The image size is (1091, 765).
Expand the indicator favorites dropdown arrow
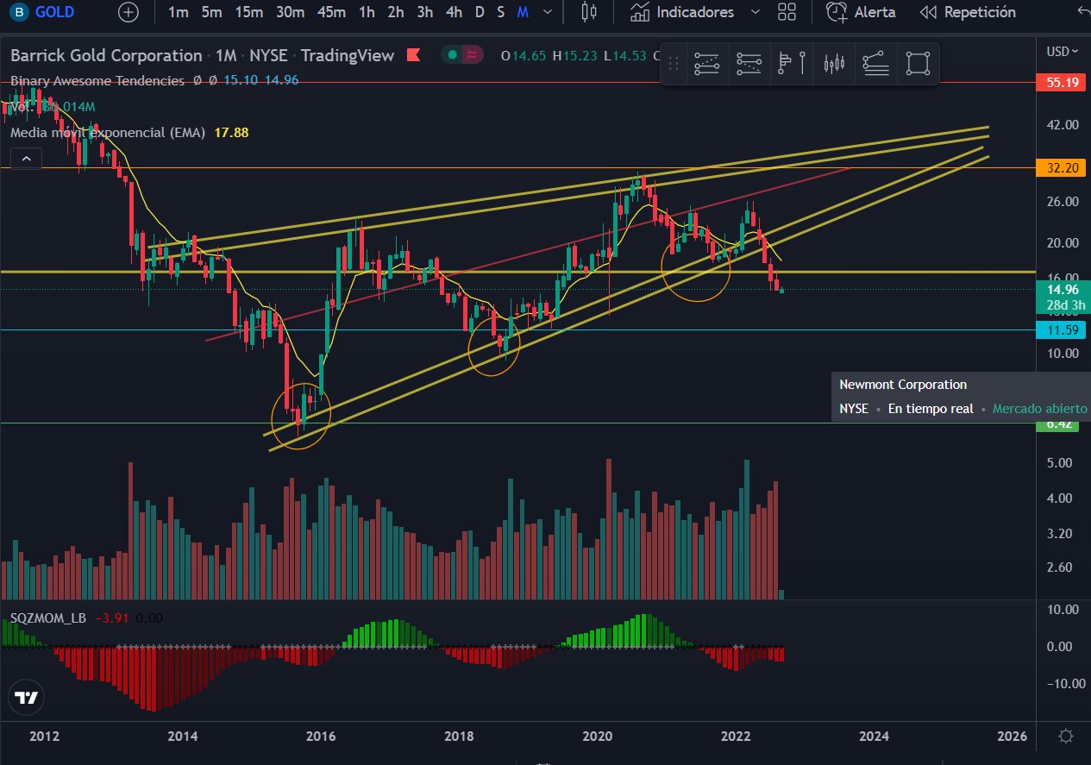pos(756,12)
